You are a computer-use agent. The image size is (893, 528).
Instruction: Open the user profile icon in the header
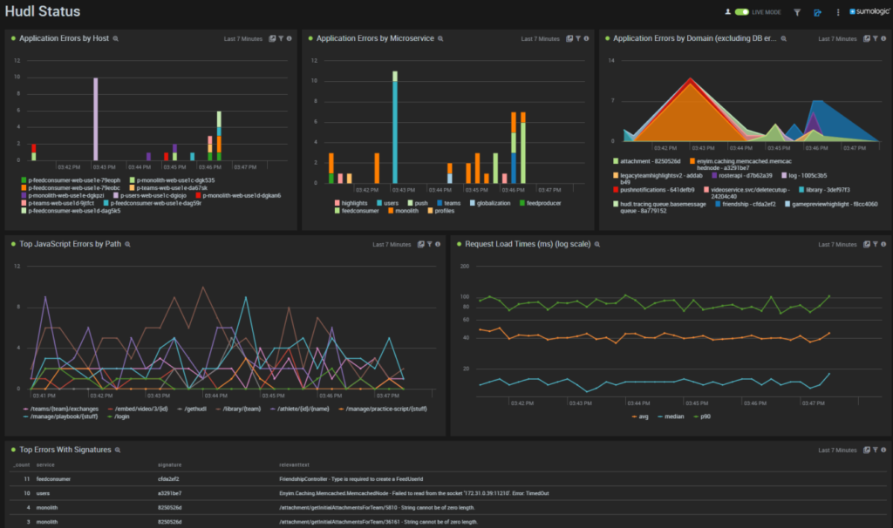(727, 12)
